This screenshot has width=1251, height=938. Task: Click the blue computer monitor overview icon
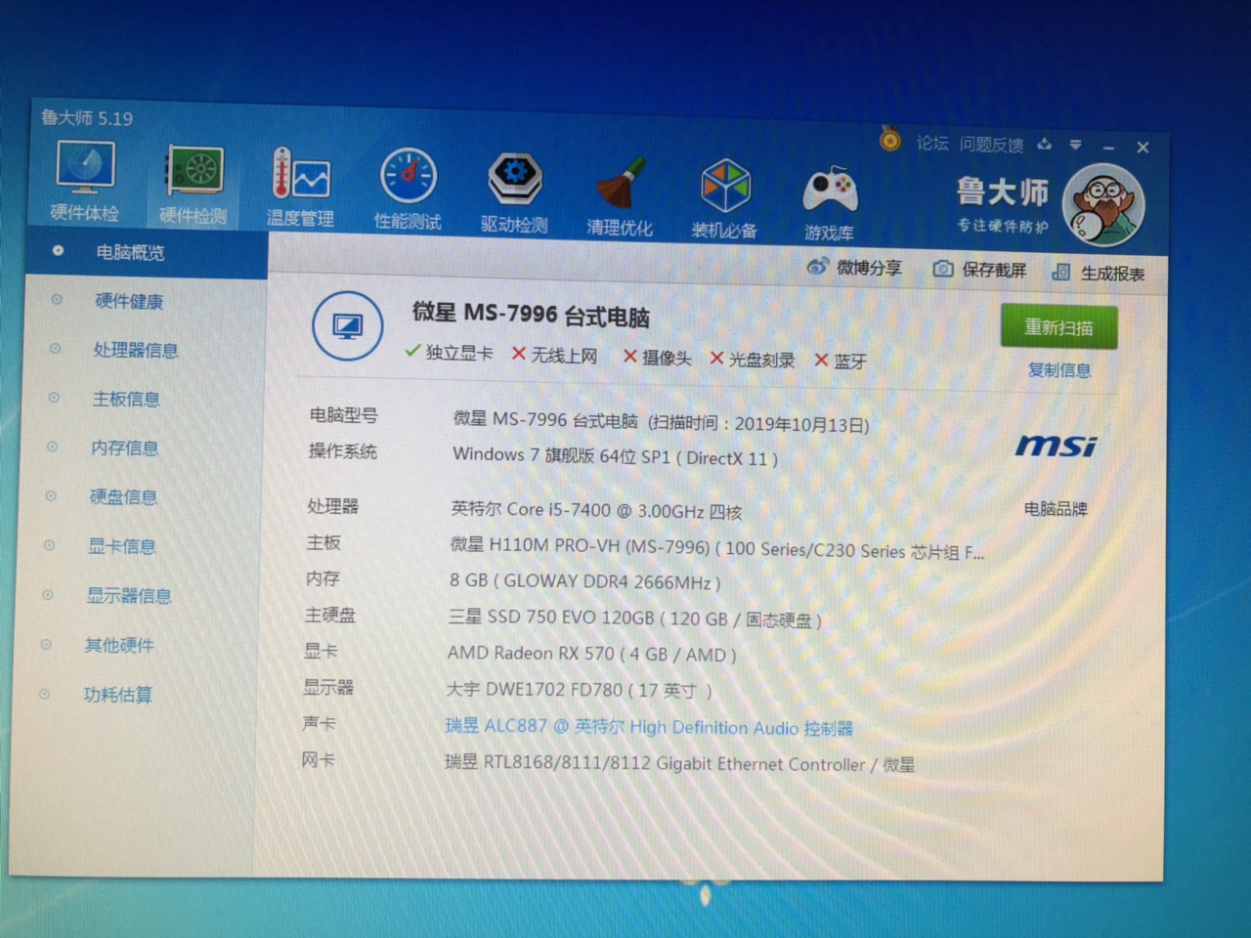[347, 325]
